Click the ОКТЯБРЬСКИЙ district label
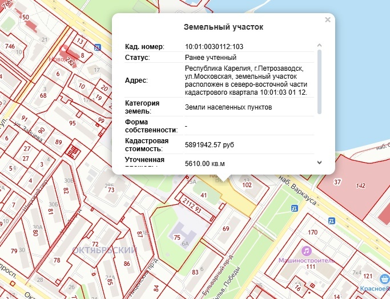Image resolution: width=390 pixels, height=299 pixels. pos(104,250)
